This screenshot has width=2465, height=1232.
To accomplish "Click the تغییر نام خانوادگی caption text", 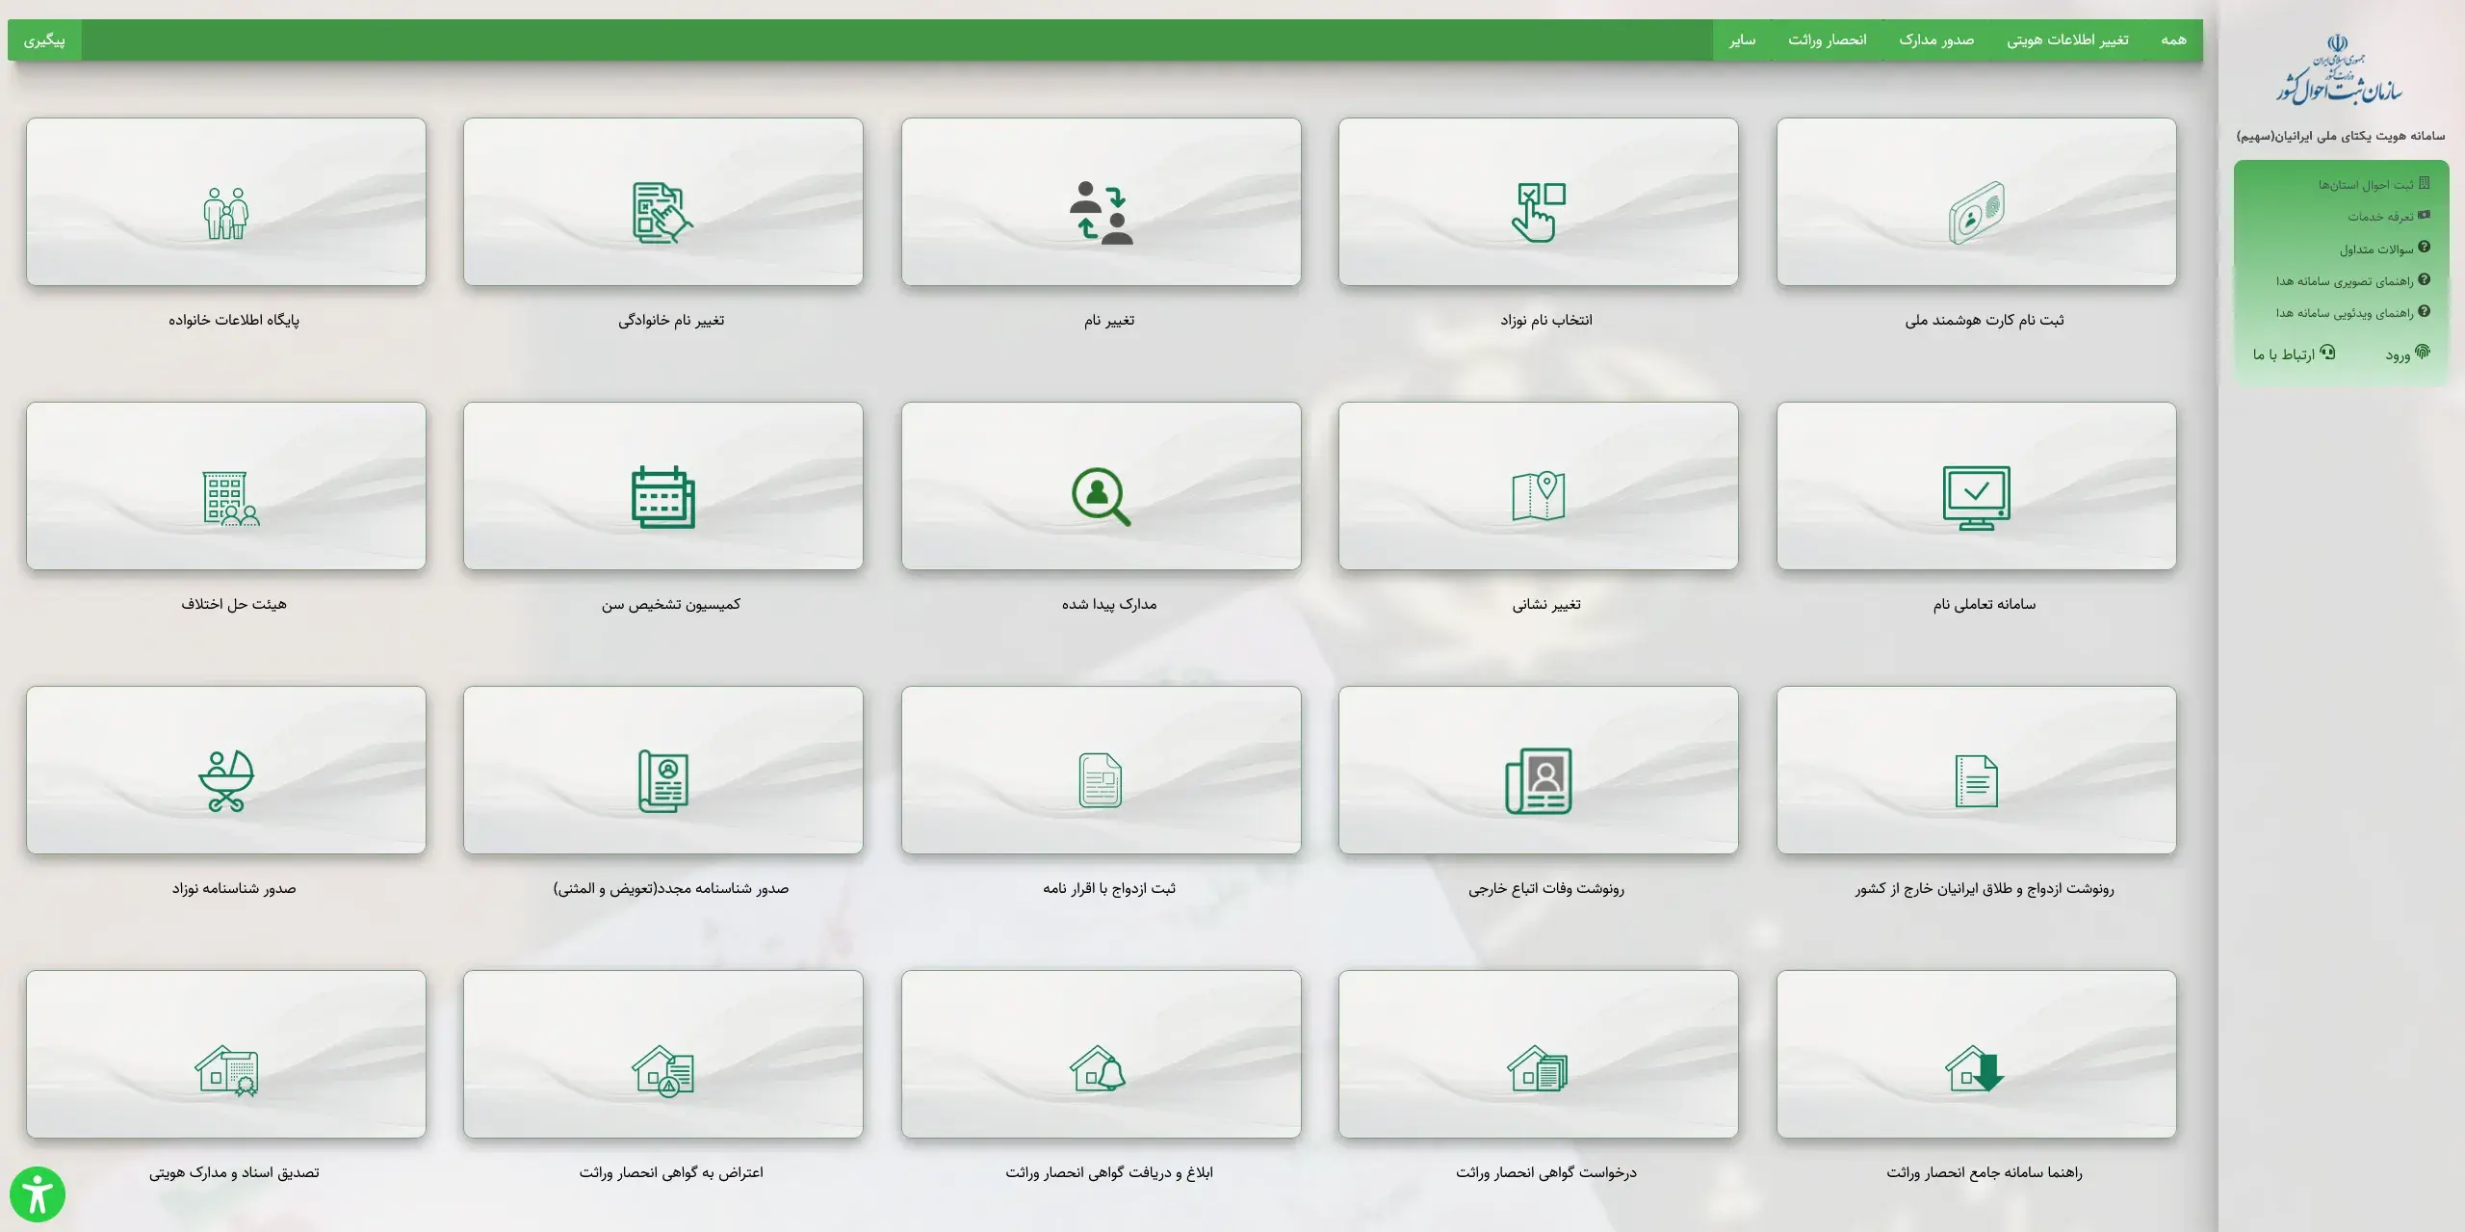I will coord(671,320).
